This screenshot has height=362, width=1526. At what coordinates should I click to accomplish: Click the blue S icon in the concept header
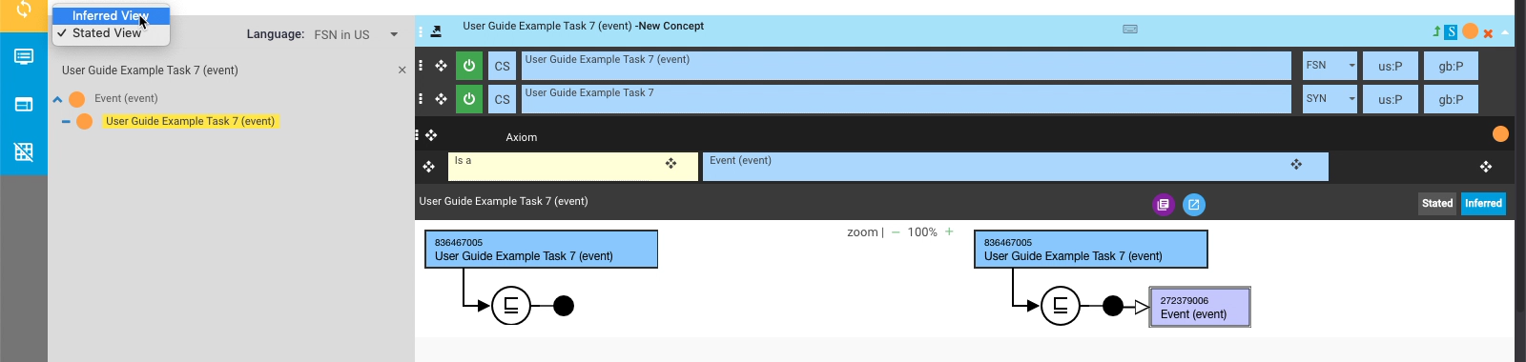tap(1451, 31)
